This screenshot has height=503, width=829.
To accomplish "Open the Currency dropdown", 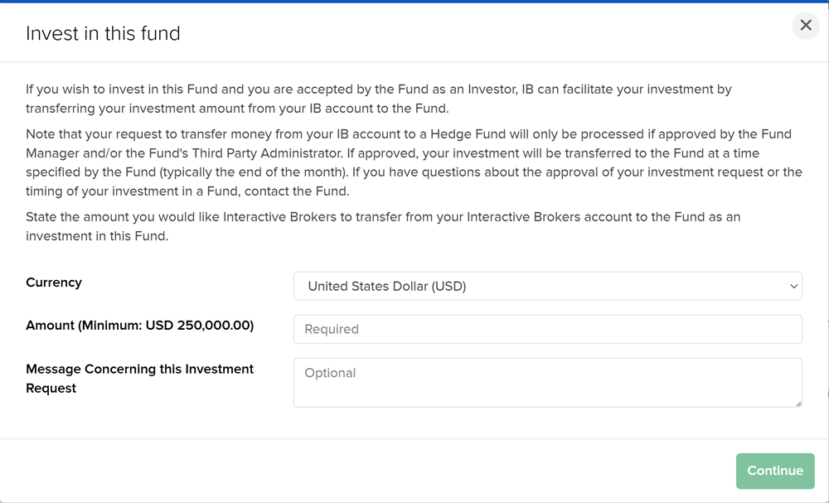I will (548, 286).
